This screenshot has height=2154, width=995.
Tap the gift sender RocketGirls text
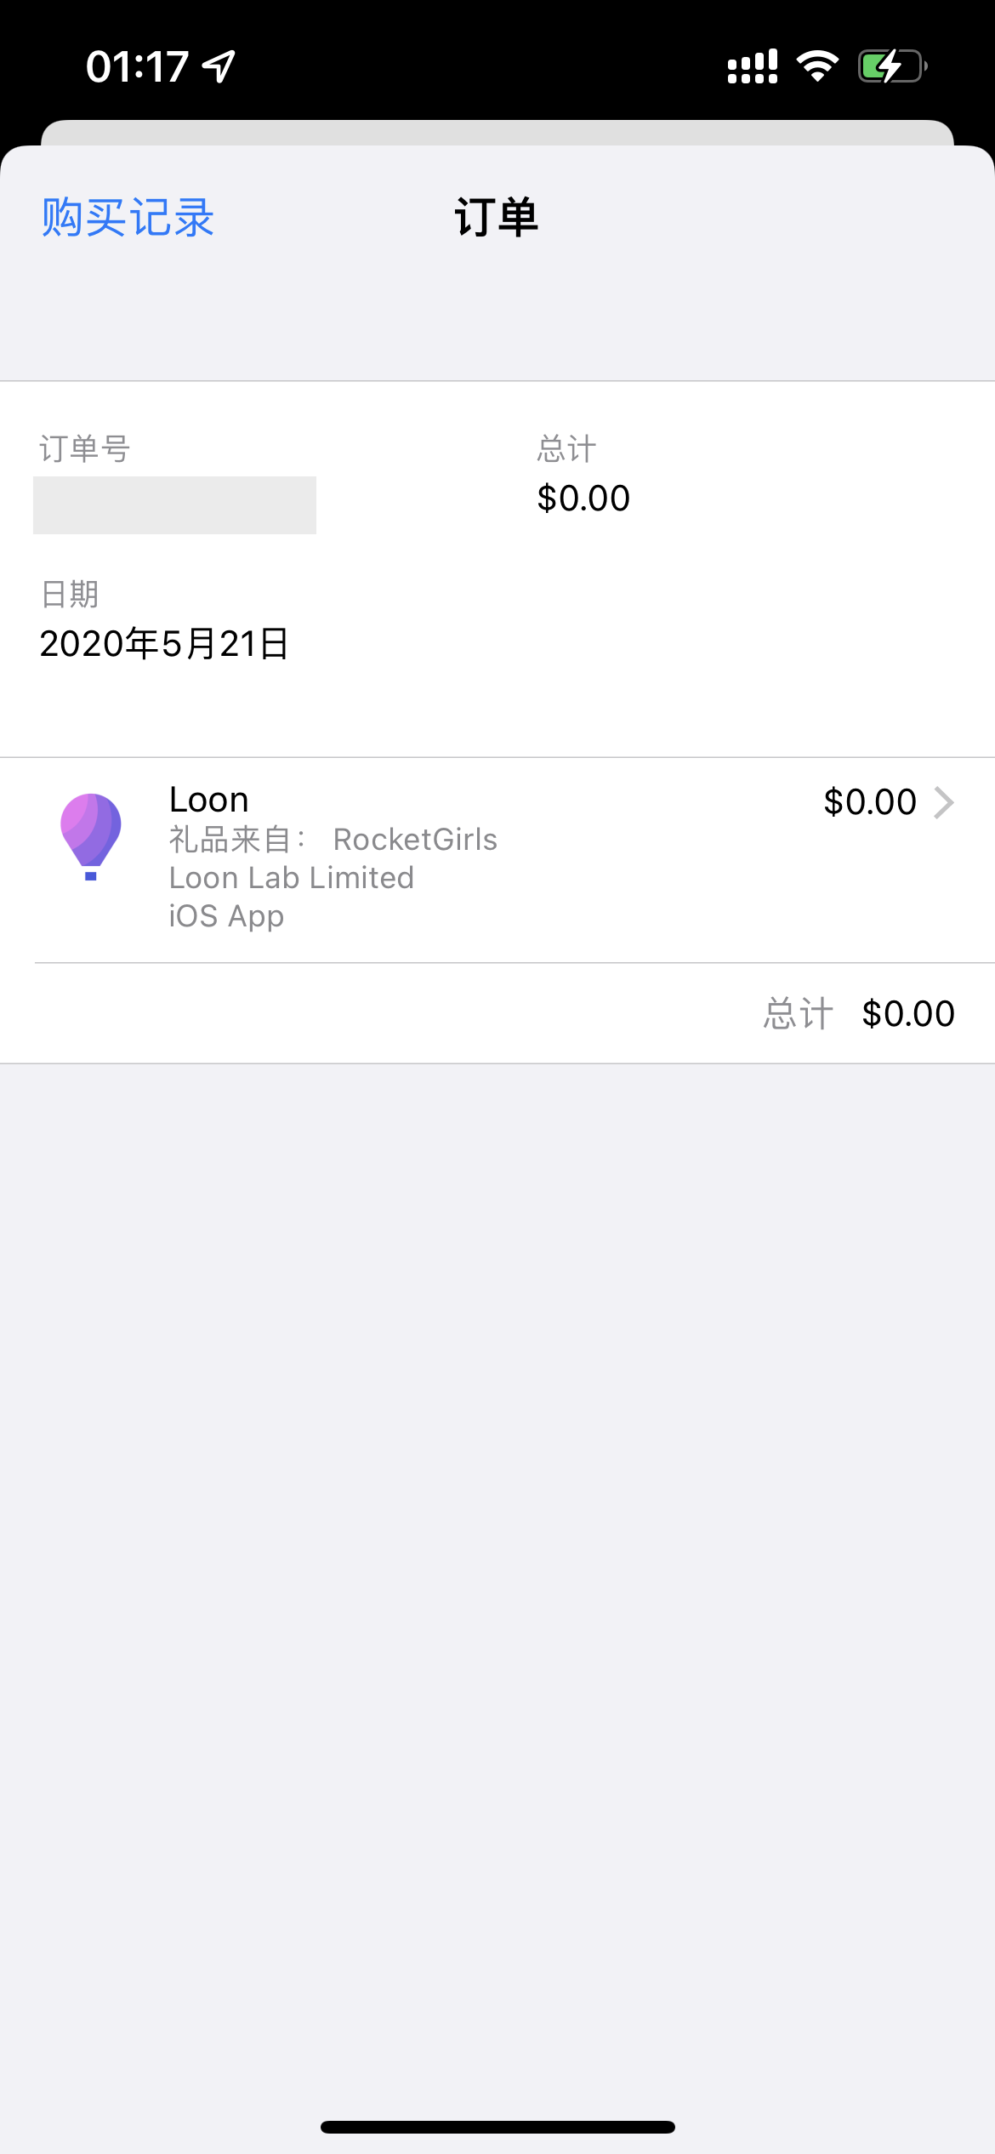[x=415, y=840]
